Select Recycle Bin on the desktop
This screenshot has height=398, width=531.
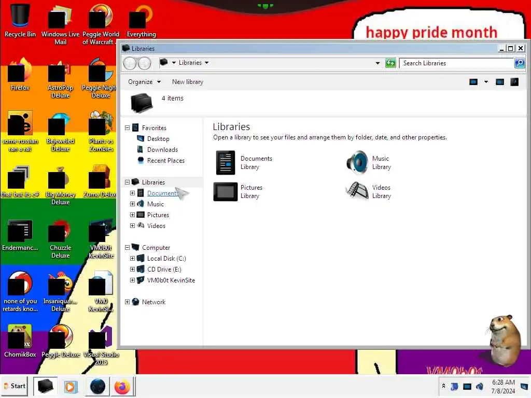(x=20, y=20)
